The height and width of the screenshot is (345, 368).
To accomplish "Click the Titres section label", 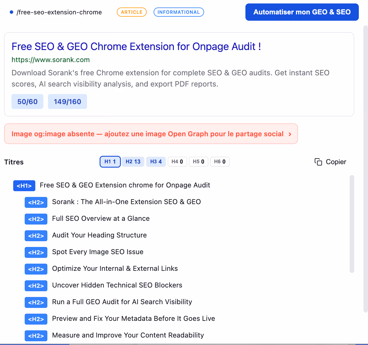I will pyautogui.click(x=14, y=162).
